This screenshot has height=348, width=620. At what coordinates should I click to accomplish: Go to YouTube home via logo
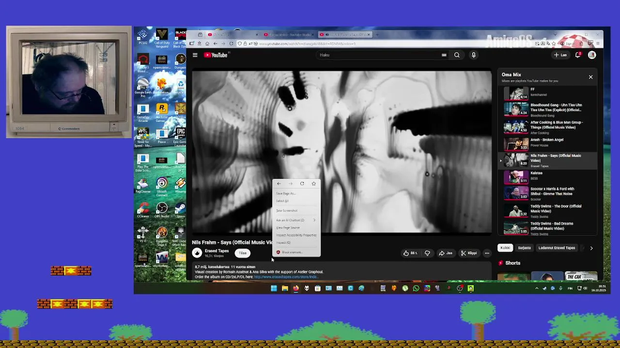pyautogui.click(x=216, y=55)
